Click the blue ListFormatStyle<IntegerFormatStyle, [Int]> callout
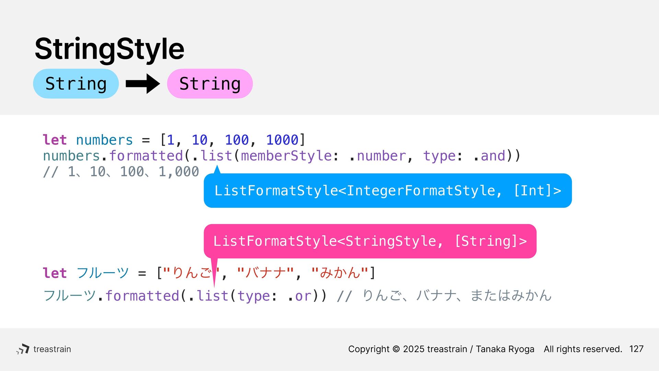Viewport: 659px width, 371px height. 388,191
